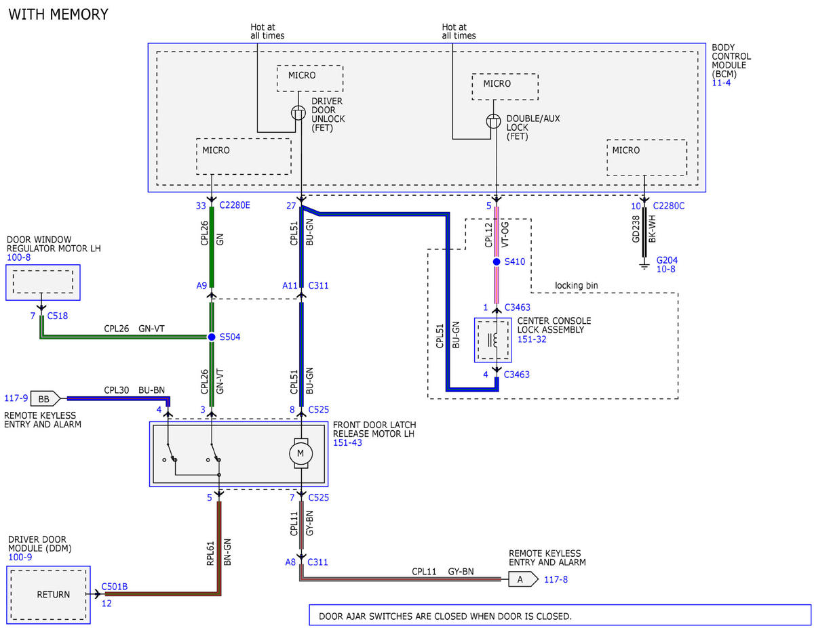814x628 pixels.
Task: Open the 151-32 lock assembly reference
Action: coord(530,339)
